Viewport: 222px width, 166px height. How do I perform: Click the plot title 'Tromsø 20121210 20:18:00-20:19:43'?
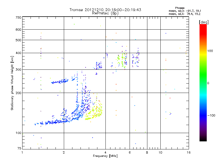[x=105, y=10]
